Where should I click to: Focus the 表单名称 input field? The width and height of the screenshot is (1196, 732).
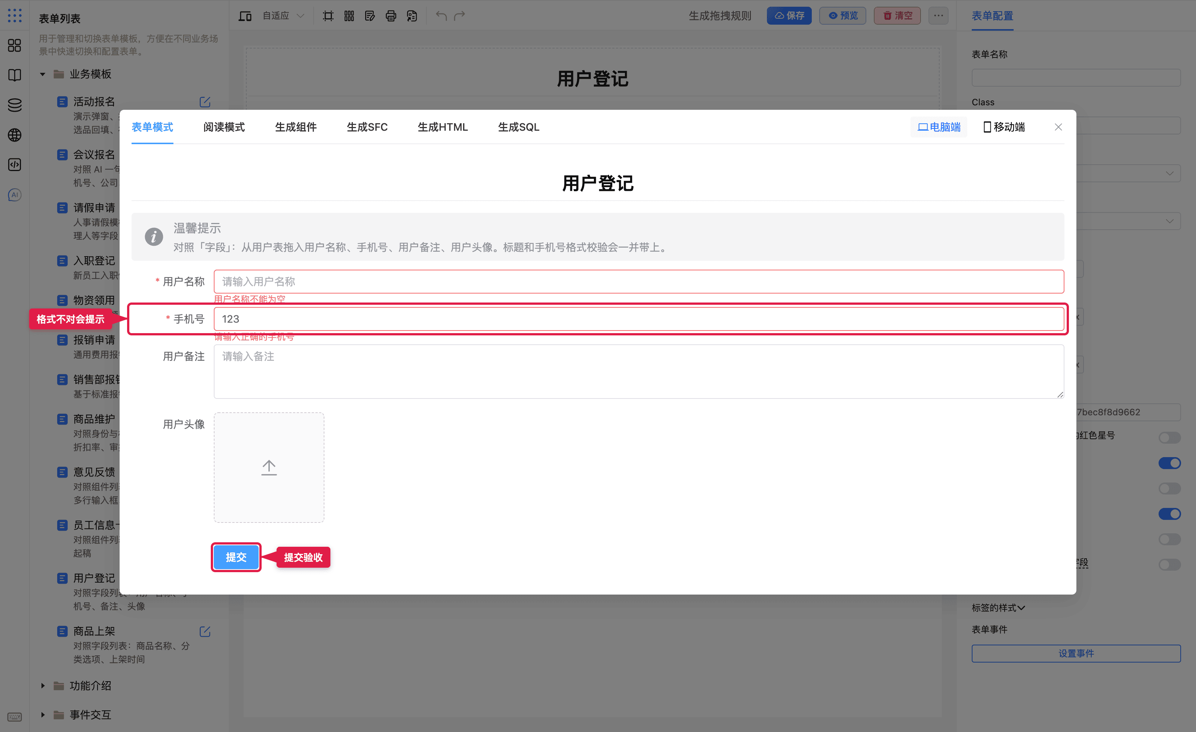(x=1076, y=78)
